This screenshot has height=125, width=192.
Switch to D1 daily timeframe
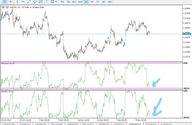click(98, 2)
